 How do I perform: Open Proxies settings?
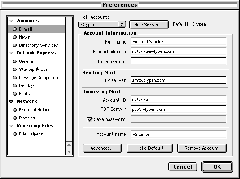(27, 118)
